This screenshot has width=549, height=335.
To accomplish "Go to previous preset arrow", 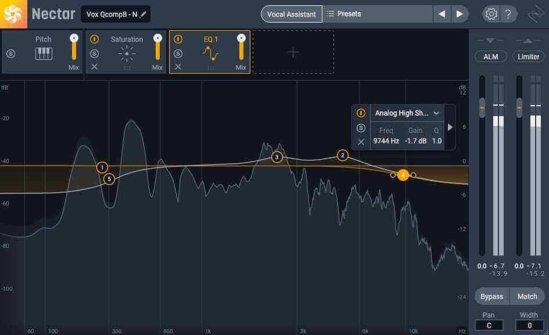I will (x=442, y=14).
